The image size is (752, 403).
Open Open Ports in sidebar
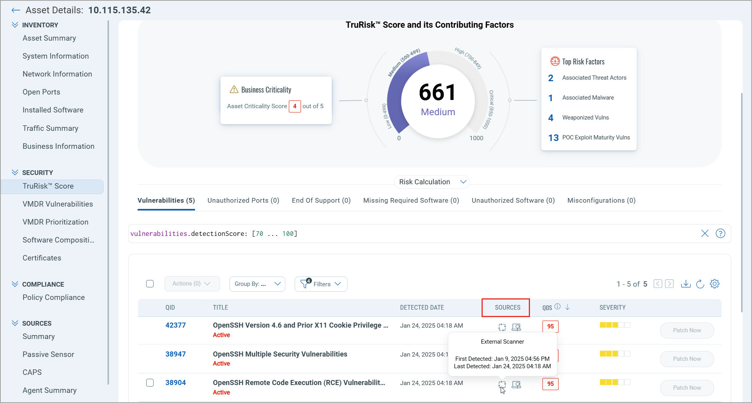pos(41,92)
